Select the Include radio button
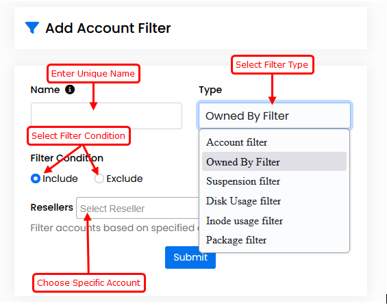This screenshot has width=387, height=305. click(x=36, y=178)
